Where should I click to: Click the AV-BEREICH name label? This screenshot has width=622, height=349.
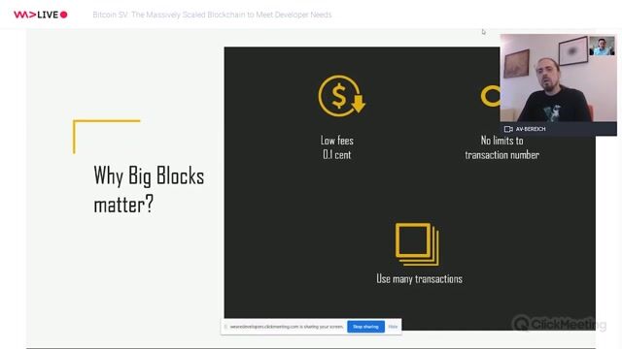coord(531,129)
